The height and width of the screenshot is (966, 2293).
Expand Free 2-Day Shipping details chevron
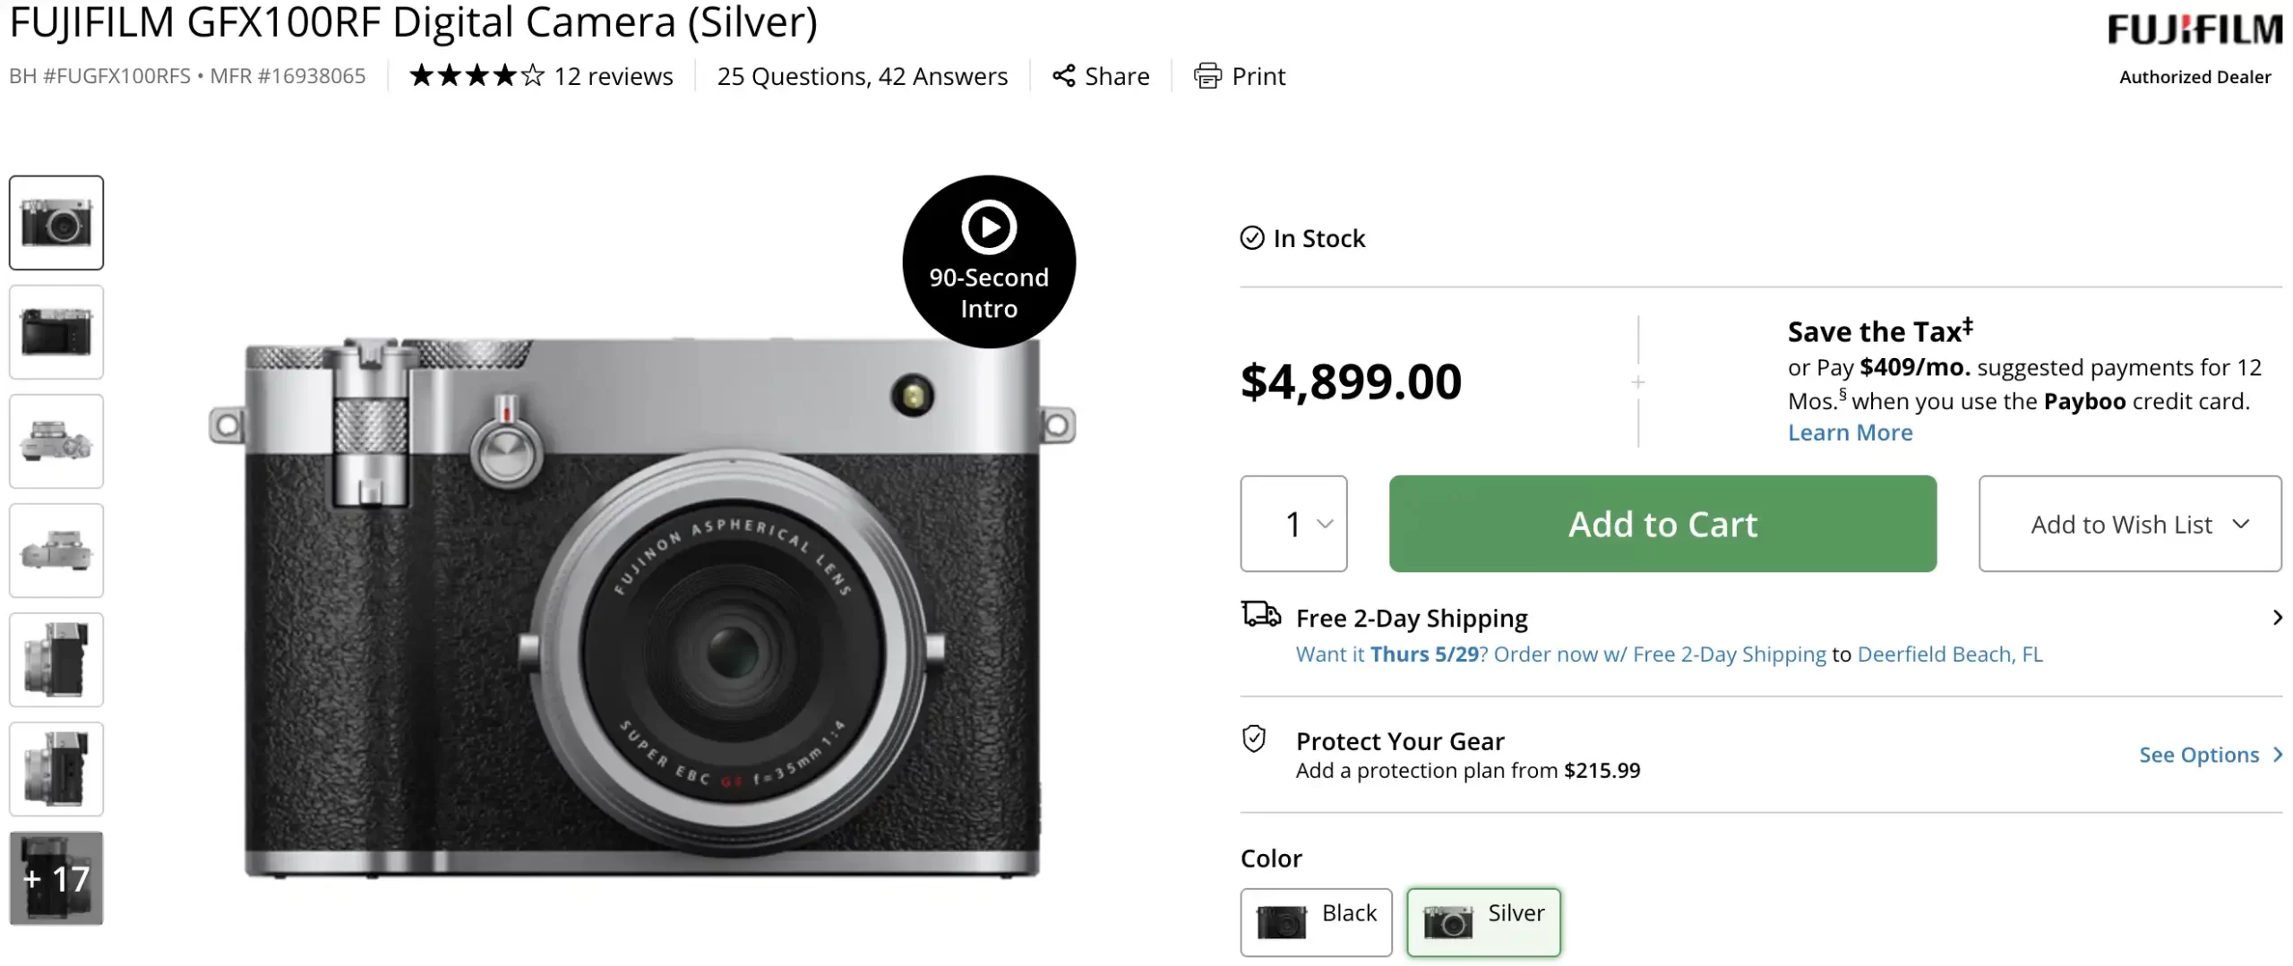(2276, 618)
